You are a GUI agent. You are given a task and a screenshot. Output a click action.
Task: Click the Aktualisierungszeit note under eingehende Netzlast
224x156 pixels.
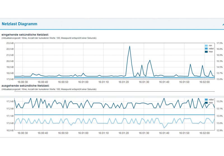[x=49, y=38]
